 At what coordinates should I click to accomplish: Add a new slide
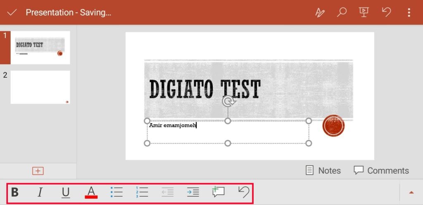pos(38,171)
